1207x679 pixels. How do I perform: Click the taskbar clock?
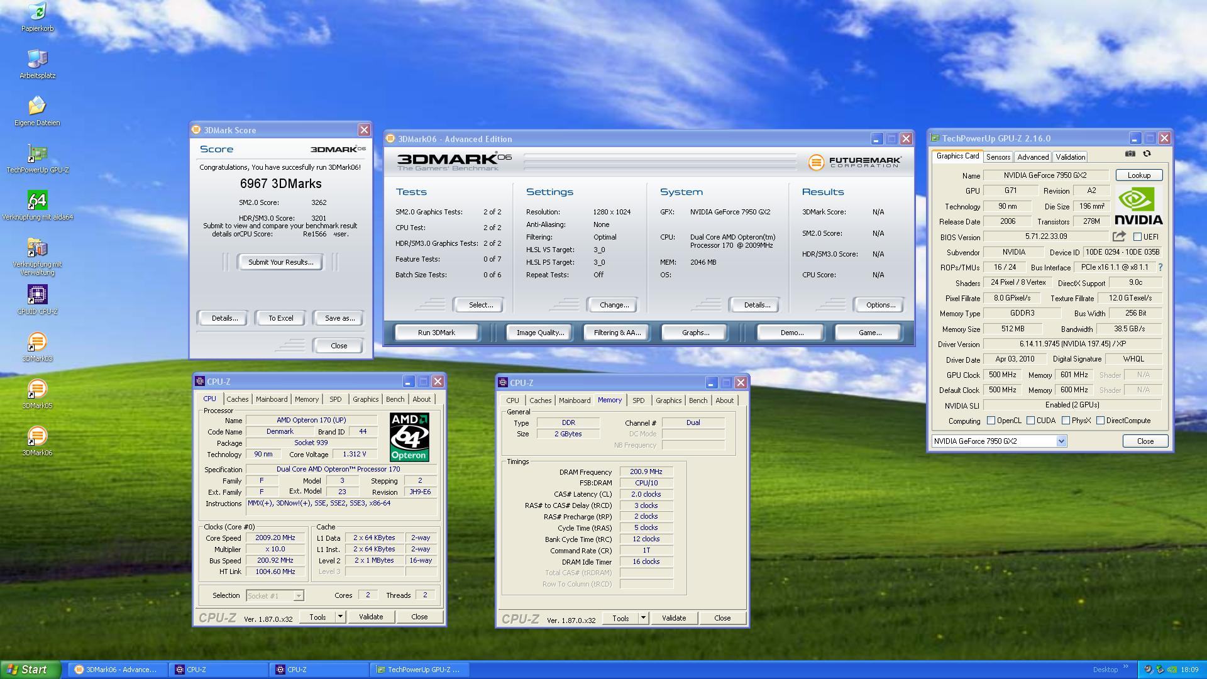[x=1189, y=670]
